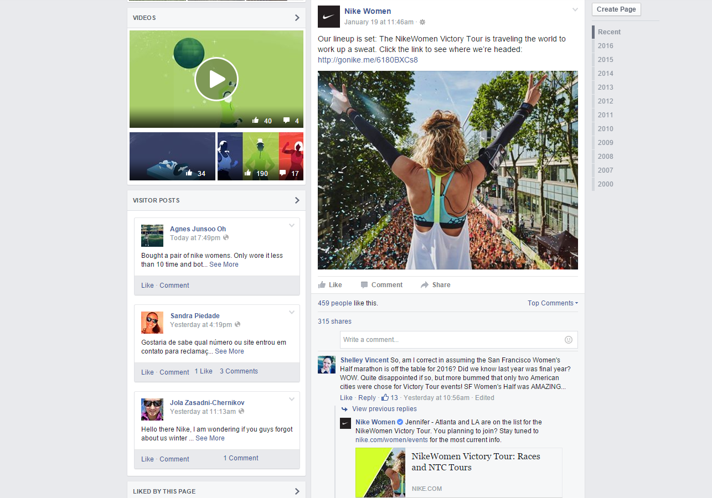This screenshot has width=712, height=498.
Task: Click the Nike Women swoosh profile picture
Action: click(x=329, y=17)
